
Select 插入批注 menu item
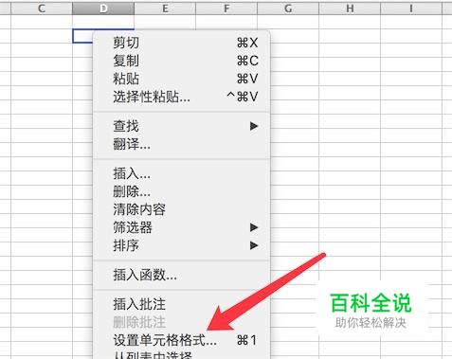[182, 304]
